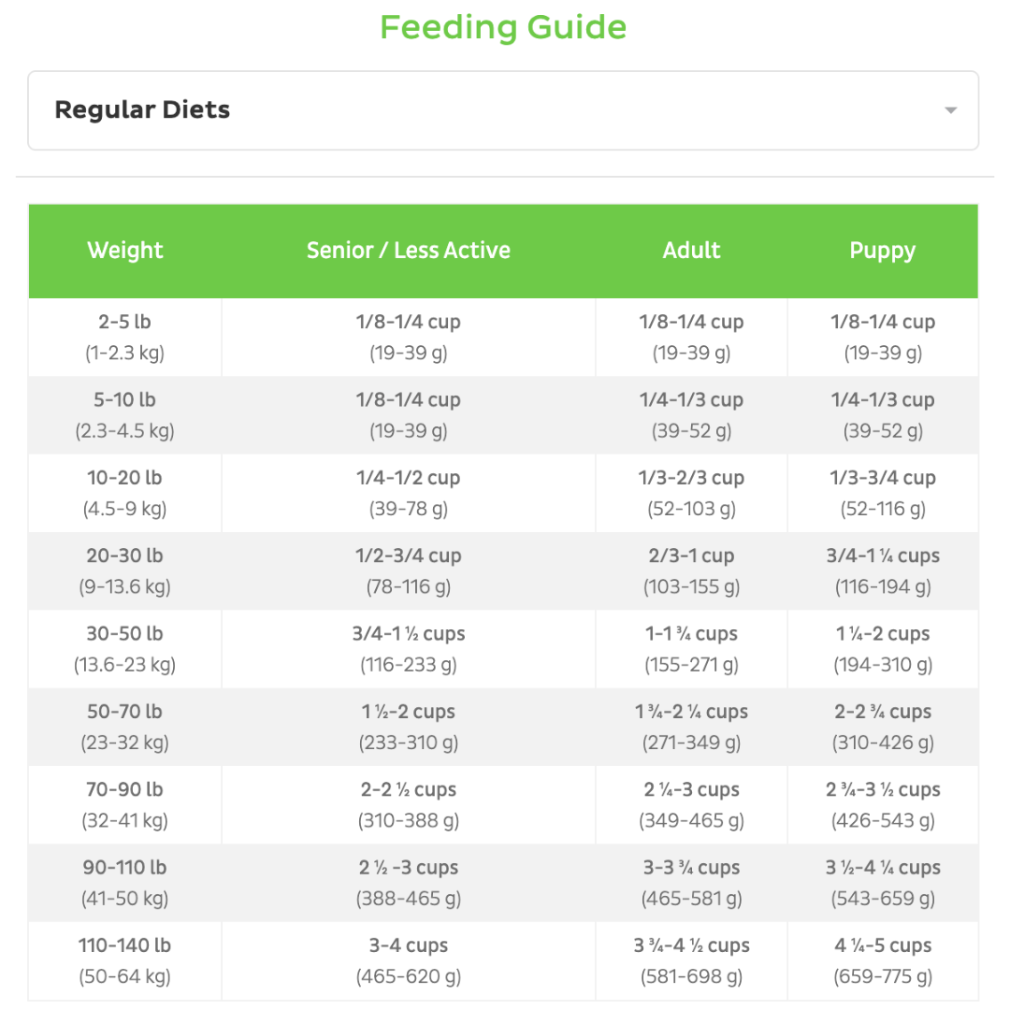This screenshot has width=1010, height=1010.
Task: Select the Weight column header
Action: [x=125, y=251]
